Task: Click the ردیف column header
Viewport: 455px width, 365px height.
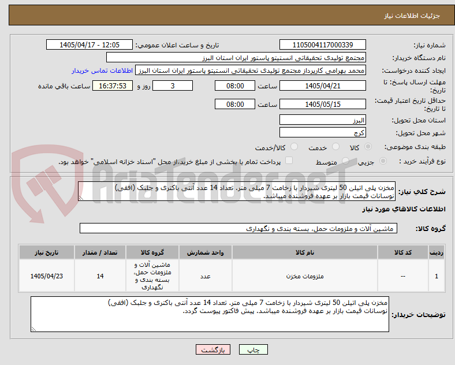Action: 437,252
